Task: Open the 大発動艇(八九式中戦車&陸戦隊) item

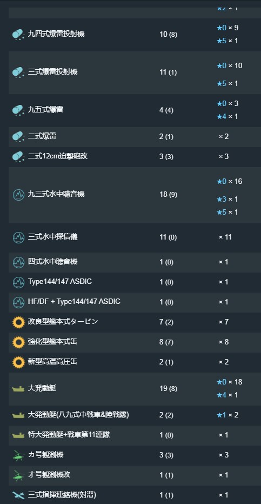Action: point(78,415)
